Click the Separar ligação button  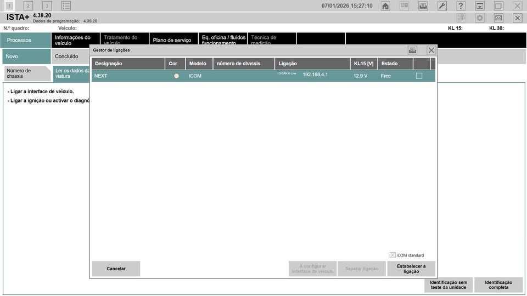pyautogui.click(x=362, y=269)
